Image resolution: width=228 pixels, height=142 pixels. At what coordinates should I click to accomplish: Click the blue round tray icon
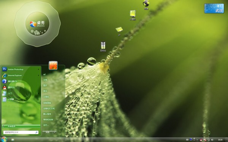pyautogui.click(x=191, y=139)
